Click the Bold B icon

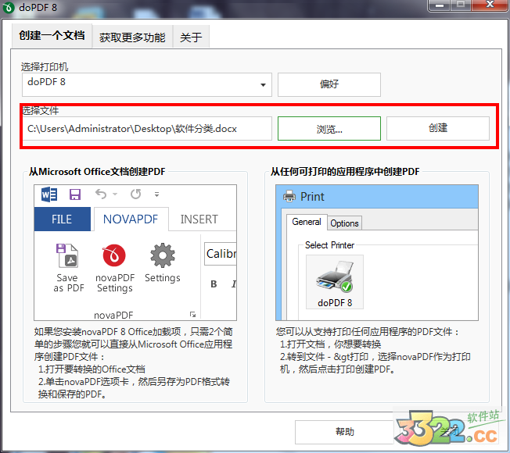pos(214,284)
